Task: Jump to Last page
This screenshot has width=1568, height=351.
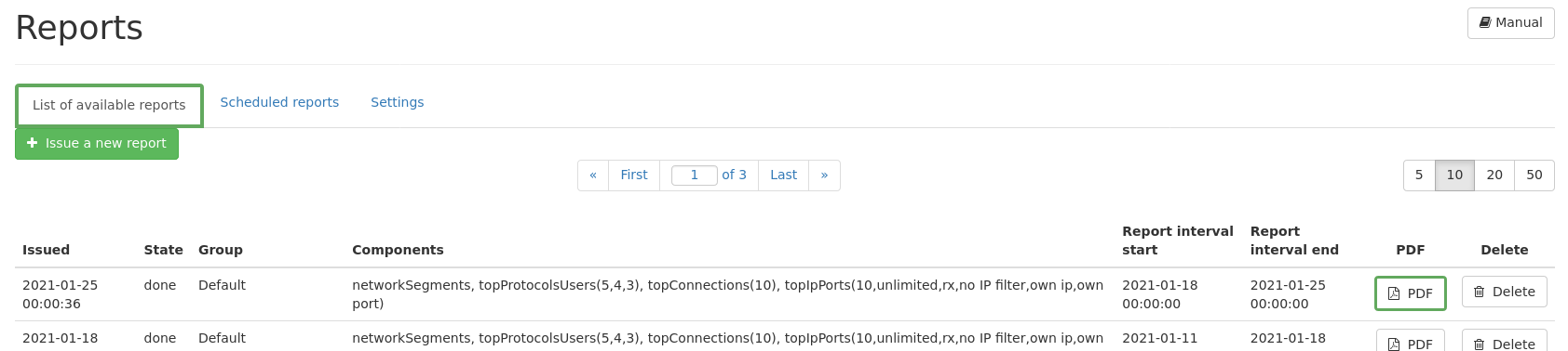Action: 783,175
